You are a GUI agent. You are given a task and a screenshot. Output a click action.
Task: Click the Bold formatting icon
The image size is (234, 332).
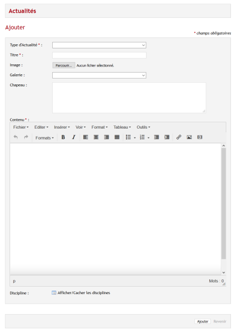(63, 137)
